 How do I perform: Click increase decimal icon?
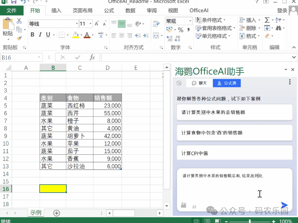click(170, 38)
